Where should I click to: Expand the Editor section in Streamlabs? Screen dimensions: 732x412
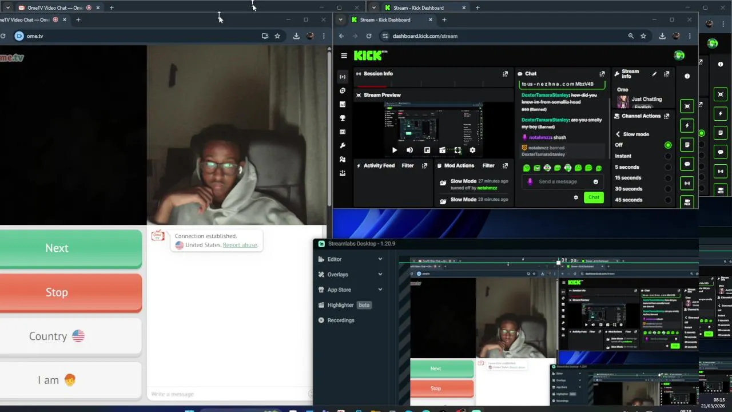coord(351,259)
